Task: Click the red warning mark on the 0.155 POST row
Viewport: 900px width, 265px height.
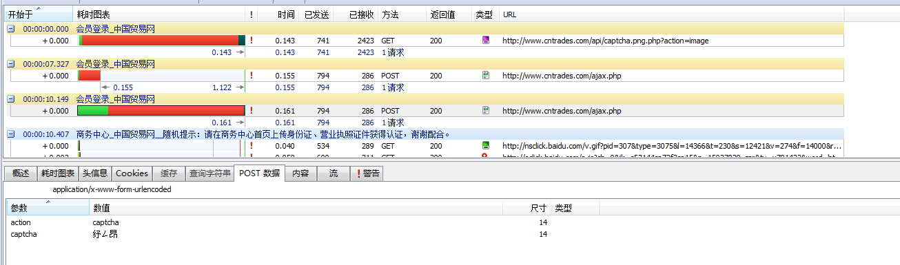Action: [x=251, y=76]
